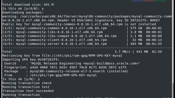This screenshot has width=175, height=98.
Task: Click the 'Transaction test succeeded' line
Action: (28, 91)
